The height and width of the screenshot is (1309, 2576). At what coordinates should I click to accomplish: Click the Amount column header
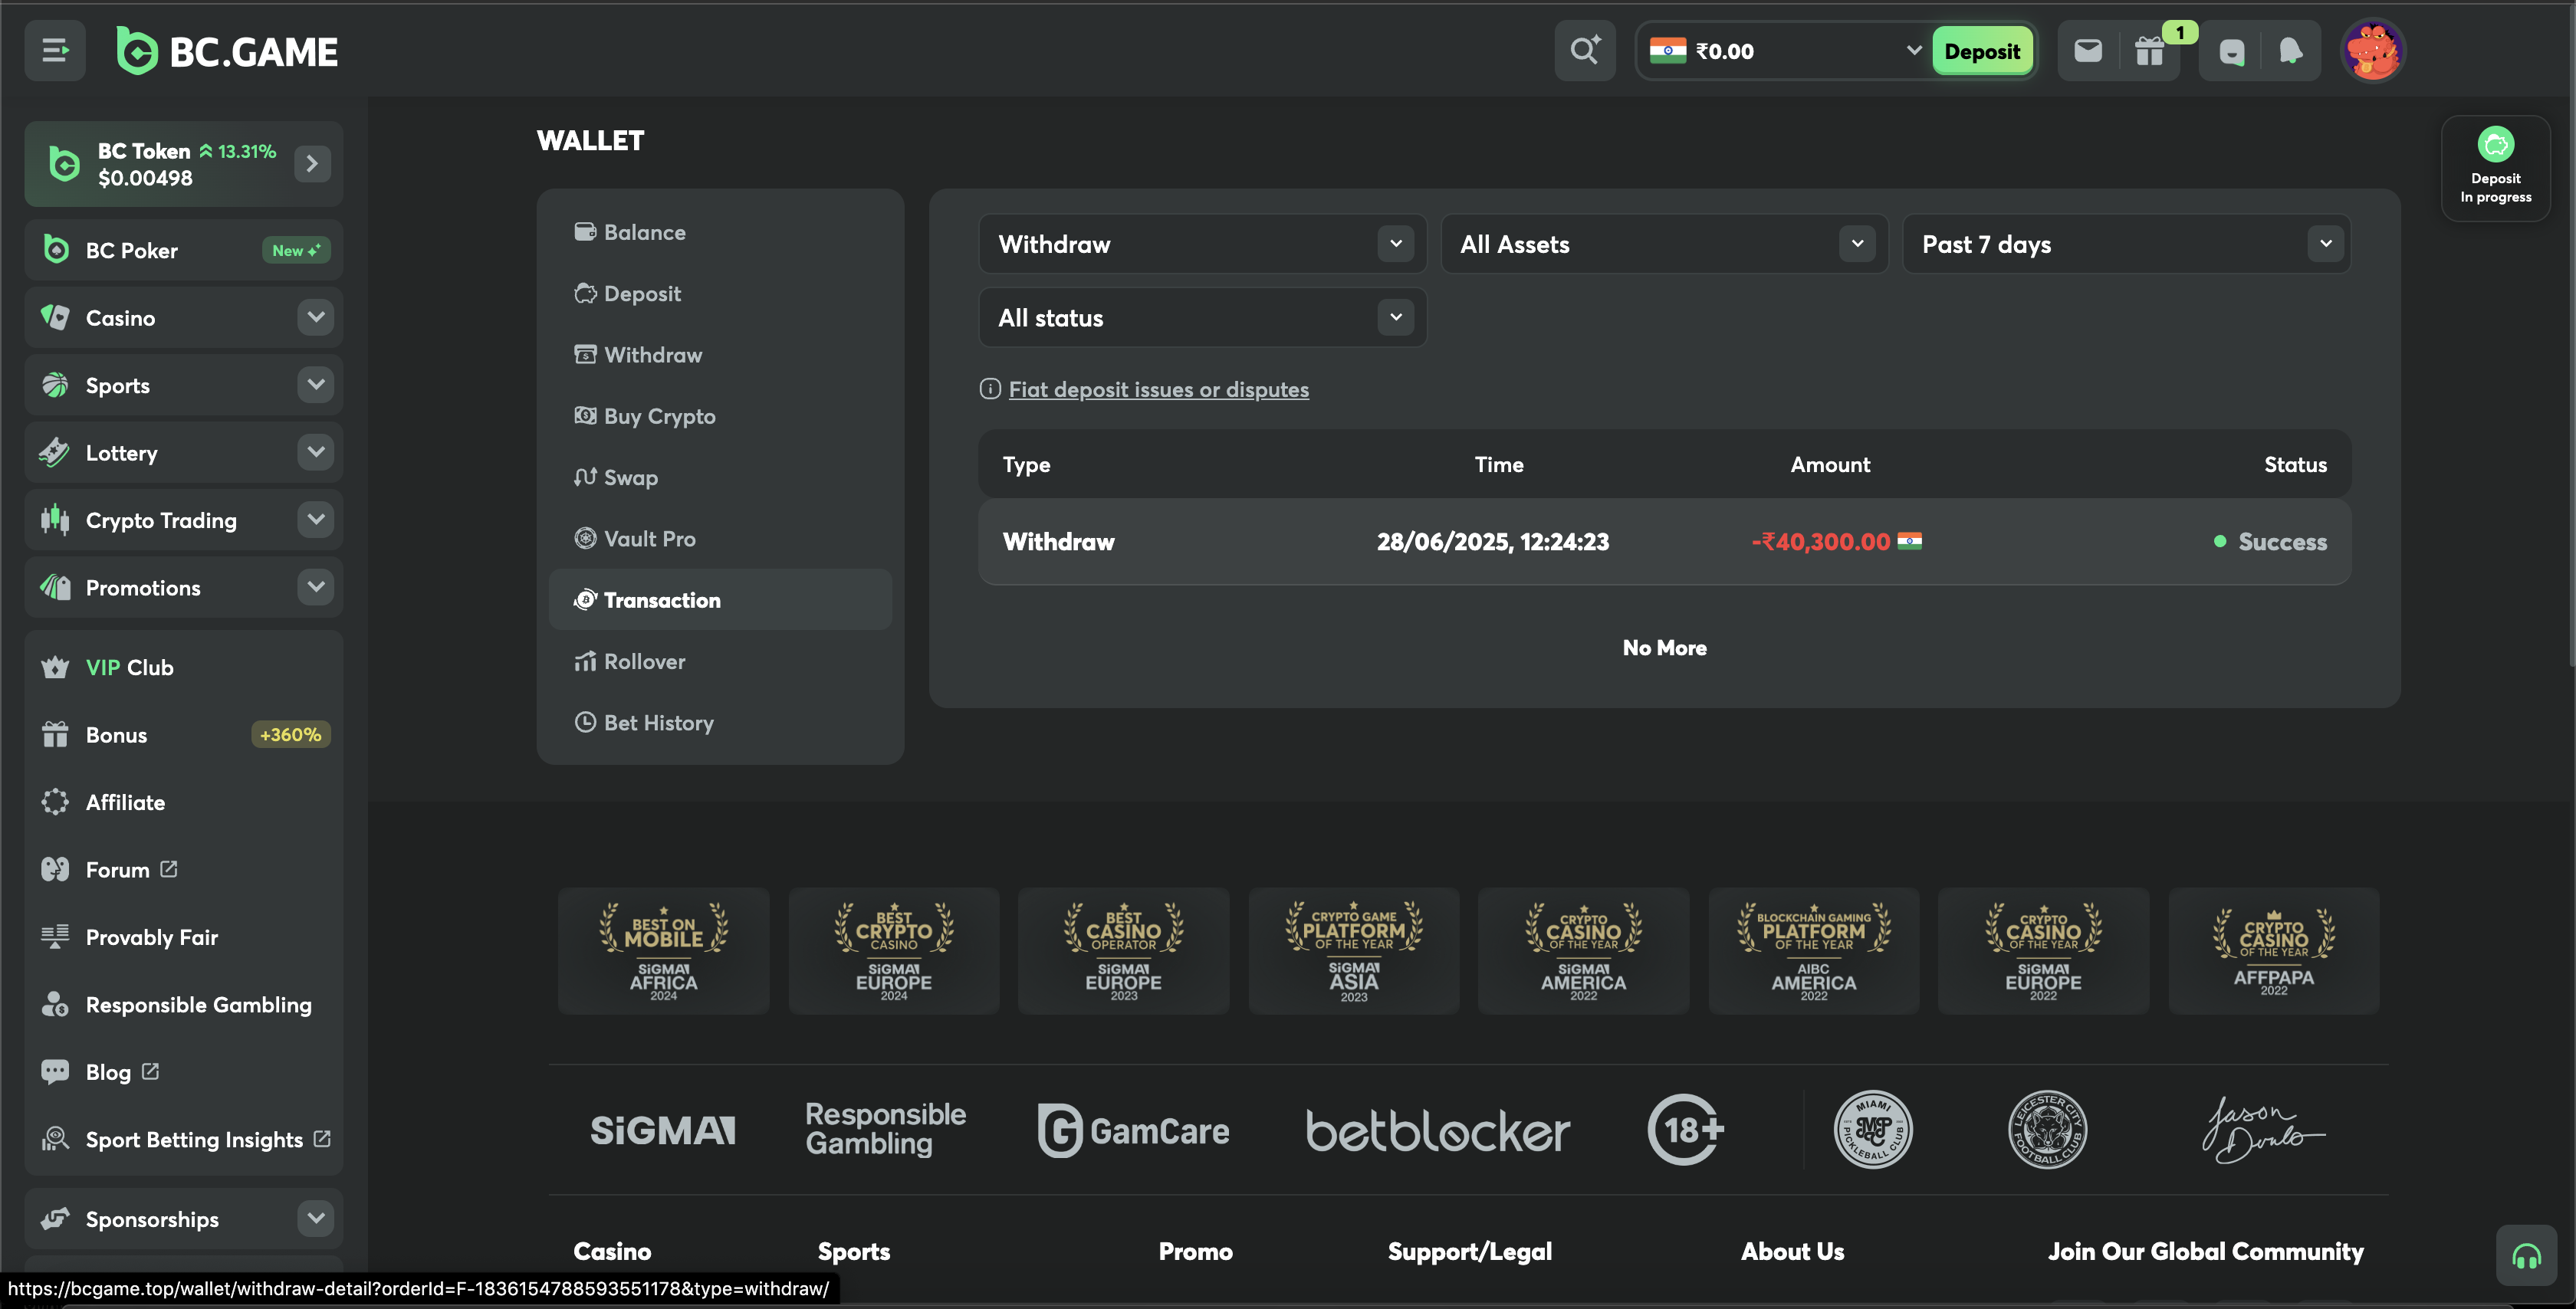pos(1830,465)
